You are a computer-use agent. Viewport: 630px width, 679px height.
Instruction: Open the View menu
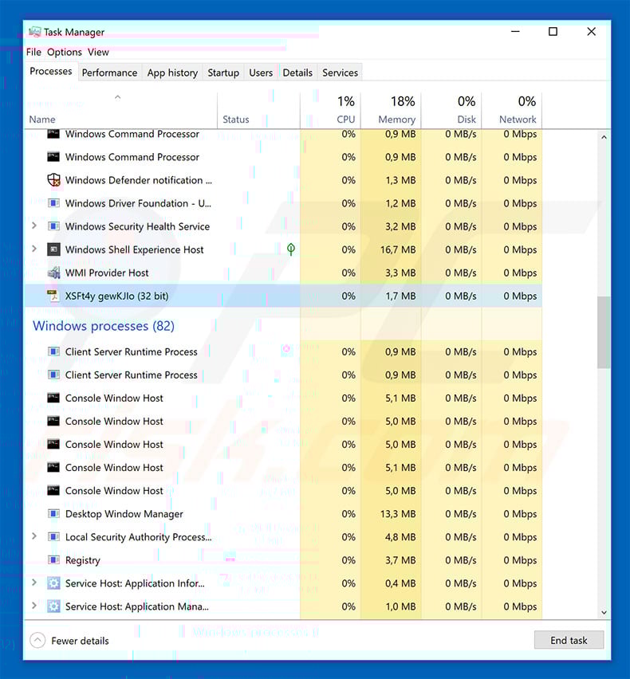coord(98,52)
